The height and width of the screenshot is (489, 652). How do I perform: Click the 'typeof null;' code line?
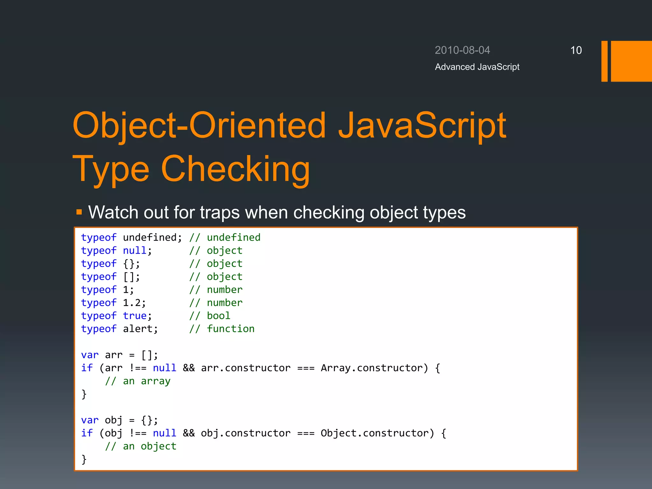(x=116, y=251)
